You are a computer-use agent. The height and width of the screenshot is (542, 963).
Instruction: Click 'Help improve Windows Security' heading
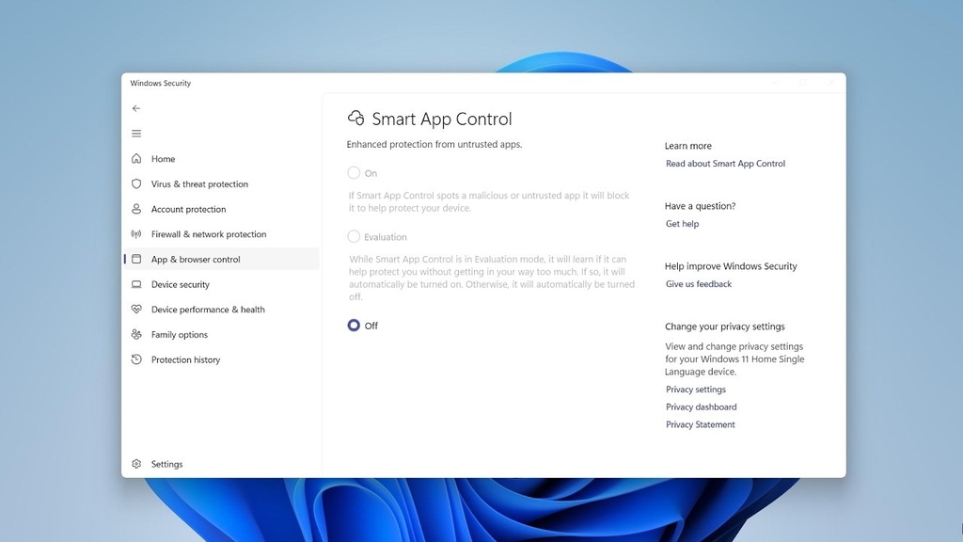tap(731, 266)
